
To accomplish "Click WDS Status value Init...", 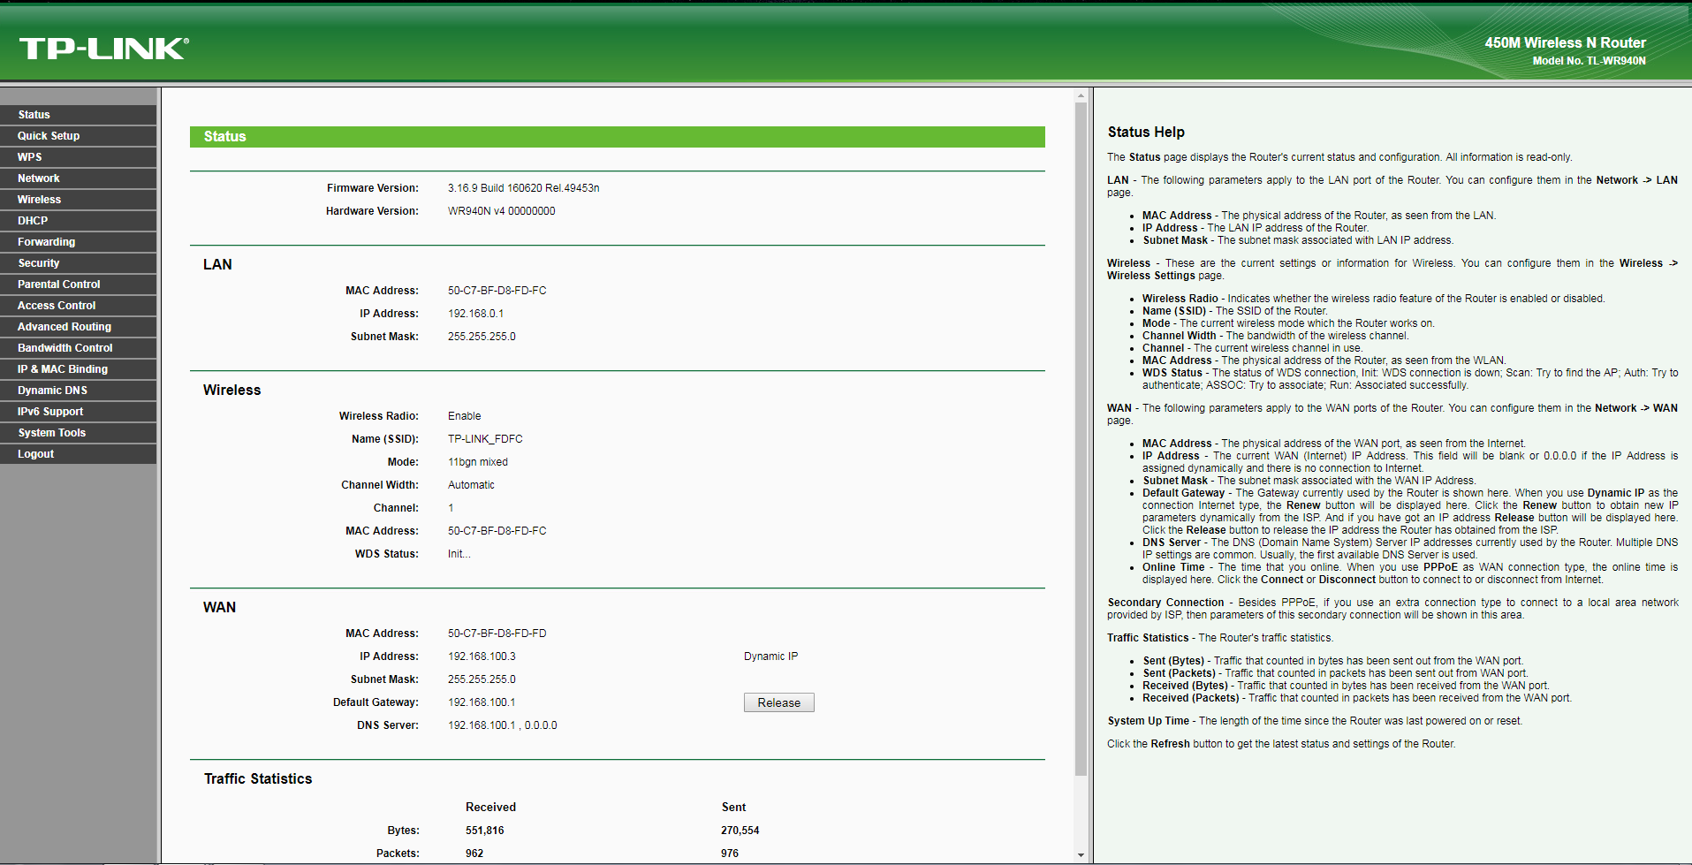I will click(x=459, y=554).
